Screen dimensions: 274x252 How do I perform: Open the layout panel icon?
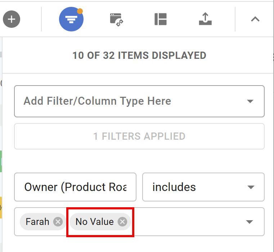(161, 19)
